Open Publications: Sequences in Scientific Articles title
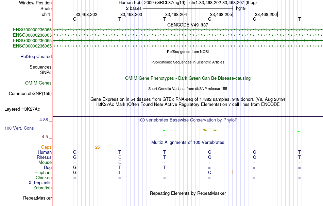 pos(188,62)
